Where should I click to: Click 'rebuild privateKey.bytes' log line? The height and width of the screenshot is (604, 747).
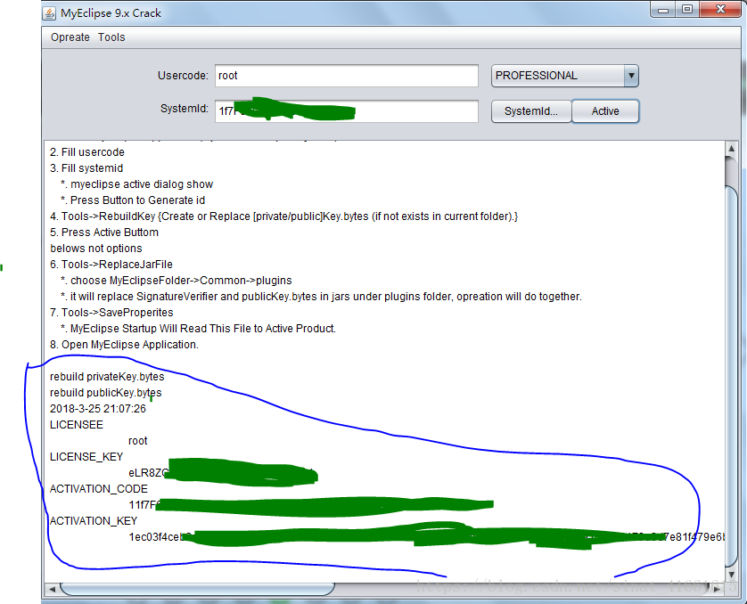pyautogui.click(x=107, y=377)
